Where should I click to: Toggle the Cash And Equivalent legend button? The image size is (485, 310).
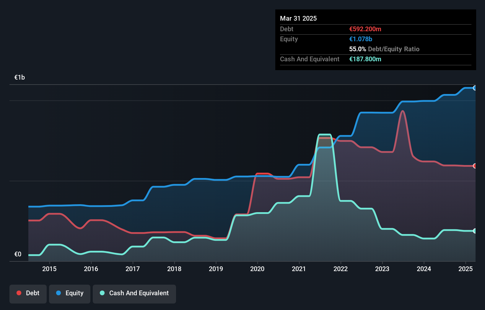134,294
